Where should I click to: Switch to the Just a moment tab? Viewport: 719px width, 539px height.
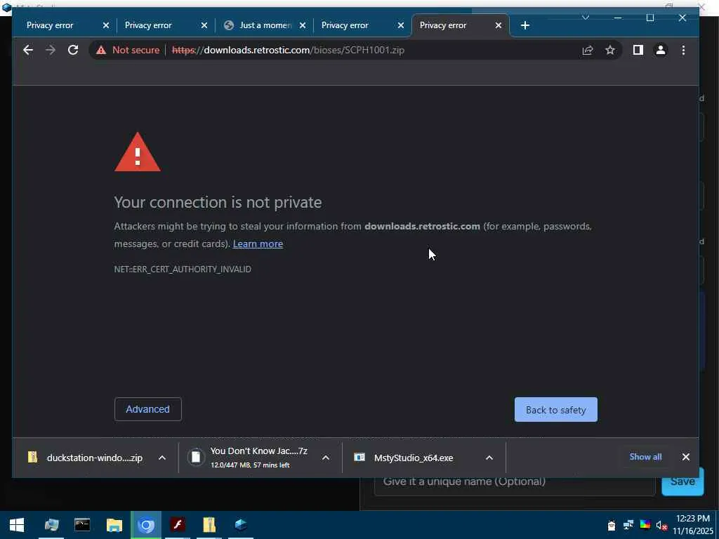click(x=265, y=25)
